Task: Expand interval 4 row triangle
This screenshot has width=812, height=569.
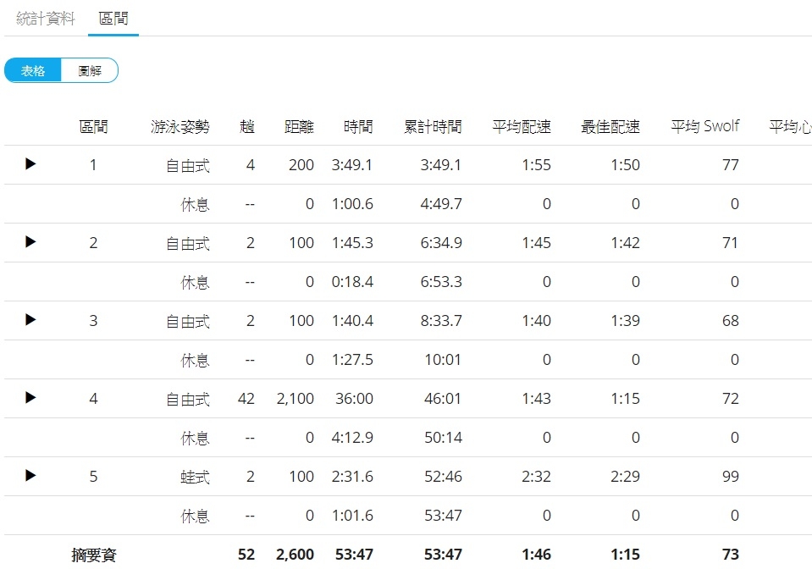Action: [30, 398]
